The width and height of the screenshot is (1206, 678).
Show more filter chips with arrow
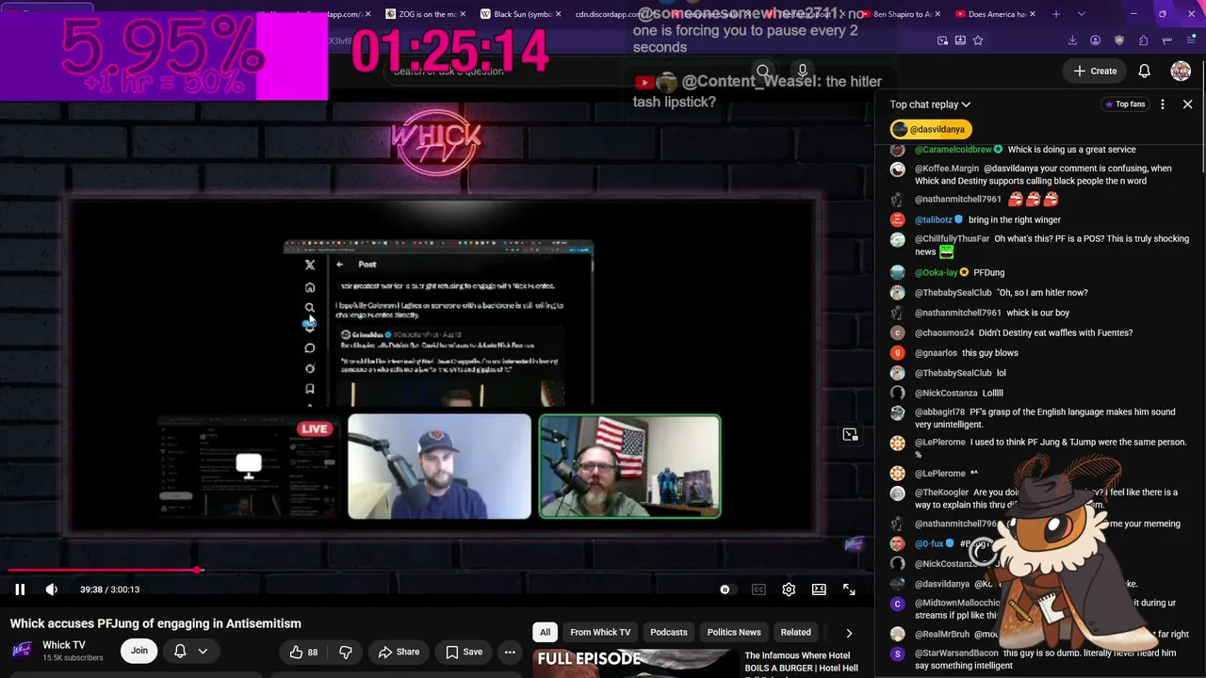click(849, 633)
